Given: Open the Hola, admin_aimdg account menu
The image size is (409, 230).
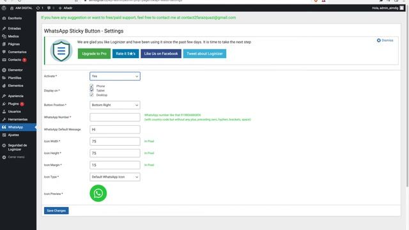Looking at the screenshot, I should (x=388, y=8).
